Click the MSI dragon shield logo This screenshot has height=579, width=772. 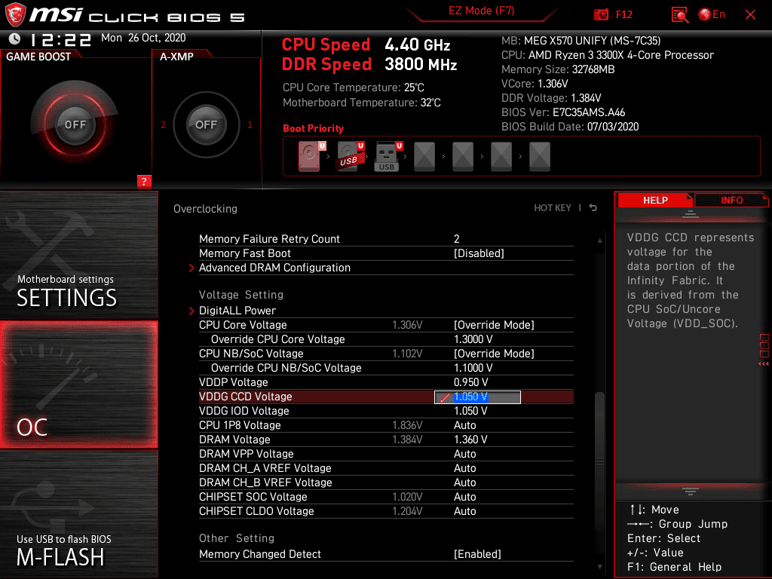[x=15, y=15]
